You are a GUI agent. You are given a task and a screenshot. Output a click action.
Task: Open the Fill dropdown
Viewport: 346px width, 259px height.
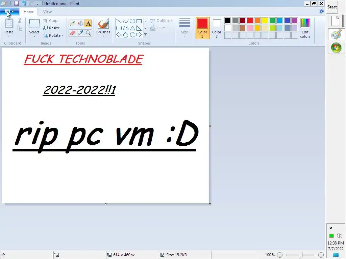[157, 28]
